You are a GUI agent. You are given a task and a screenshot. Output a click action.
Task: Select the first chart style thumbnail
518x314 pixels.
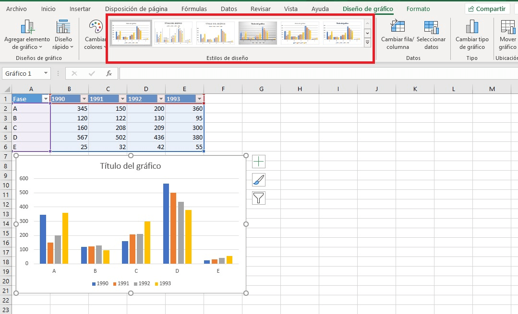tap(131, 33)
